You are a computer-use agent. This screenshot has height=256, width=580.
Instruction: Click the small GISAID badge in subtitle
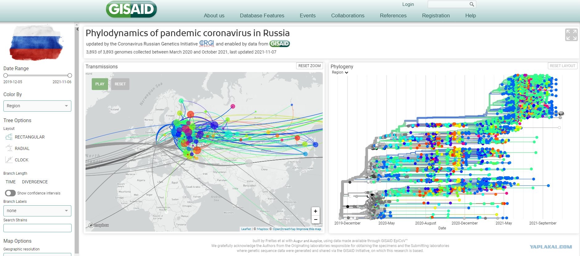279,44
